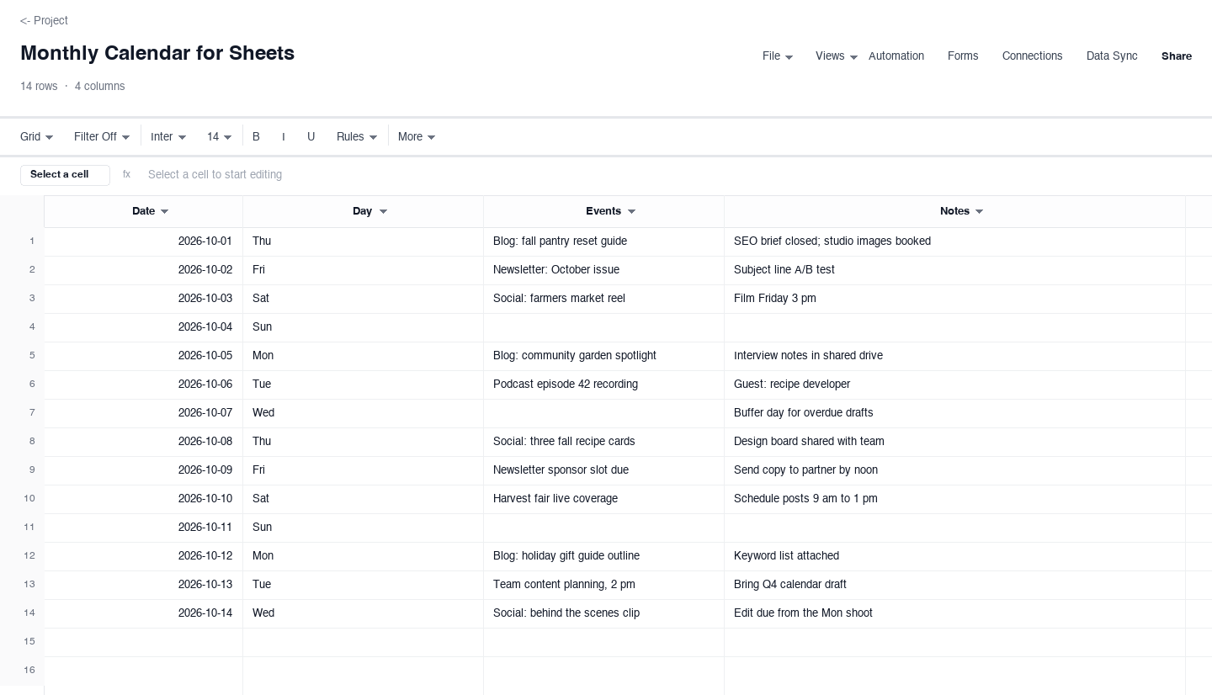Select cell Edit due from the Mon shoot
Viewport: 1212px width, 695px height.
click(955, 613)
